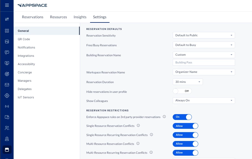Open Free/Busy Reservations dropdown
The height and width of the screenshot is (159, 252).
pyautogui.click(x=204, y=45)
